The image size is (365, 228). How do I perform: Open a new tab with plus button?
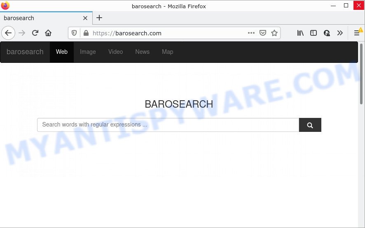(99, 18)
